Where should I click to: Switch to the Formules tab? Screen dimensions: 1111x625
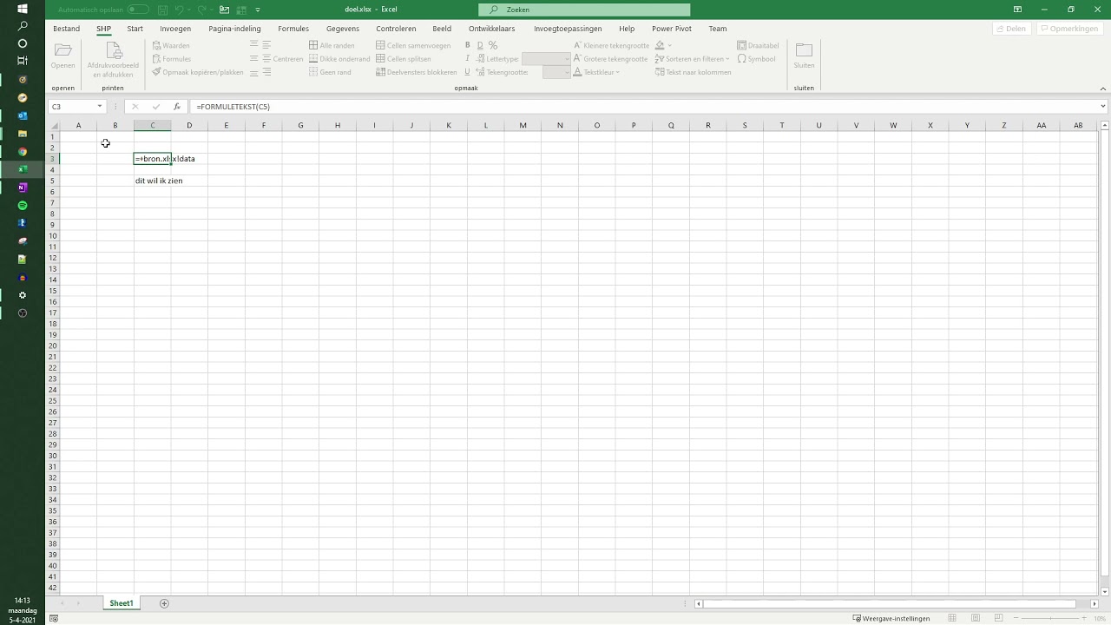[x=293, y=29]
